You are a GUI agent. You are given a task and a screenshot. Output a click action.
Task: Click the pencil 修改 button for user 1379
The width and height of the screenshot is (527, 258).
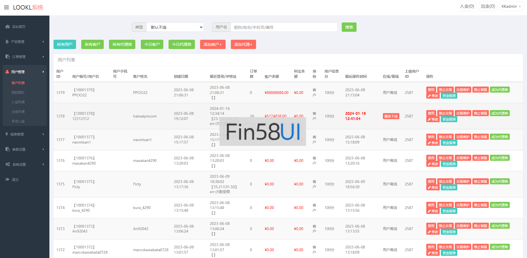(x=433, y=96)
